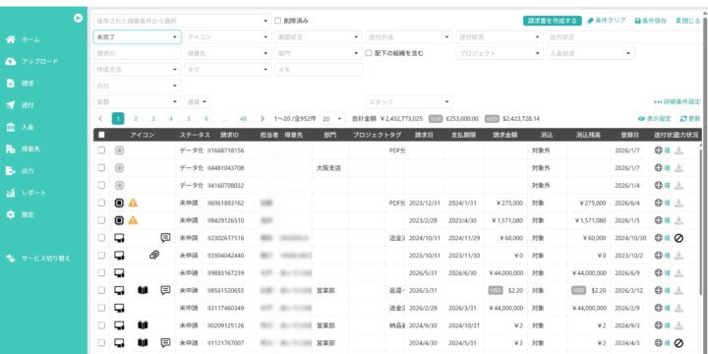Viewport: 708px width, 354px height.
Task: Go to page 3
Action: point(153,119)
